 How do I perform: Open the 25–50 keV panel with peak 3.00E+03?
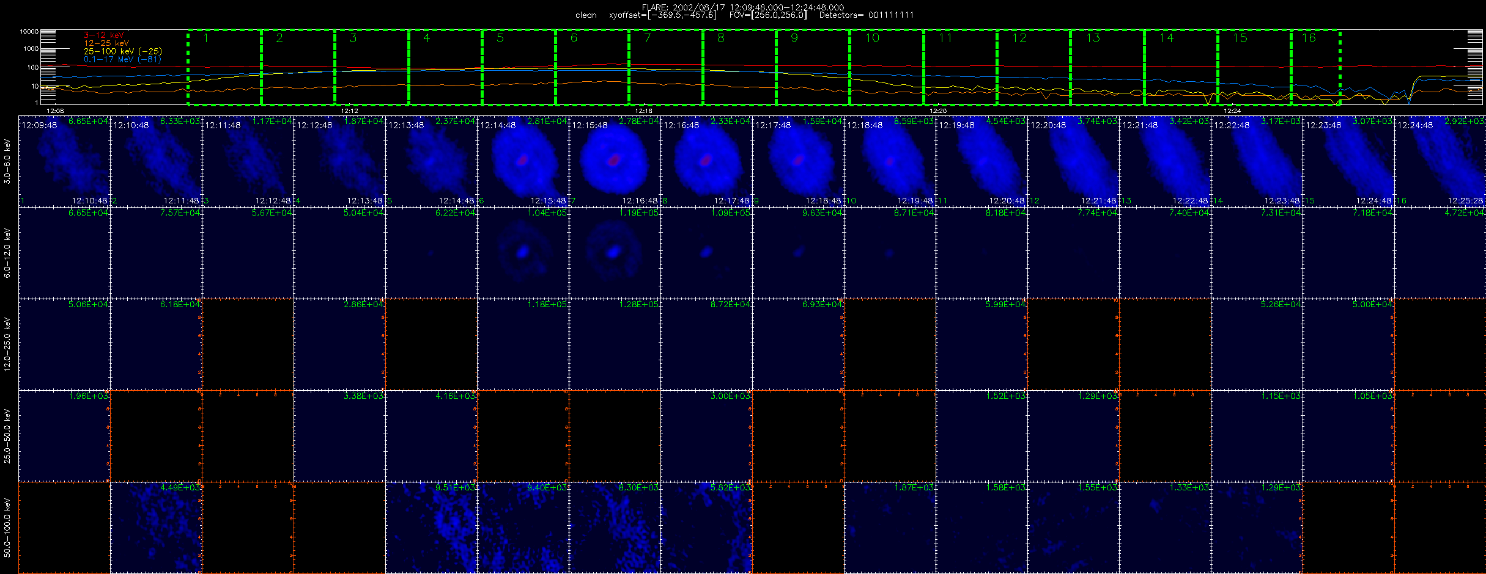[706, 436]
